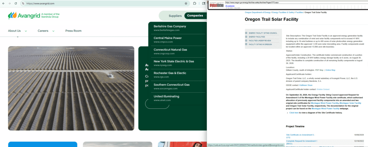
Task: Click Energy Facilities plus icon in sidebar
Action: point(246,37)
